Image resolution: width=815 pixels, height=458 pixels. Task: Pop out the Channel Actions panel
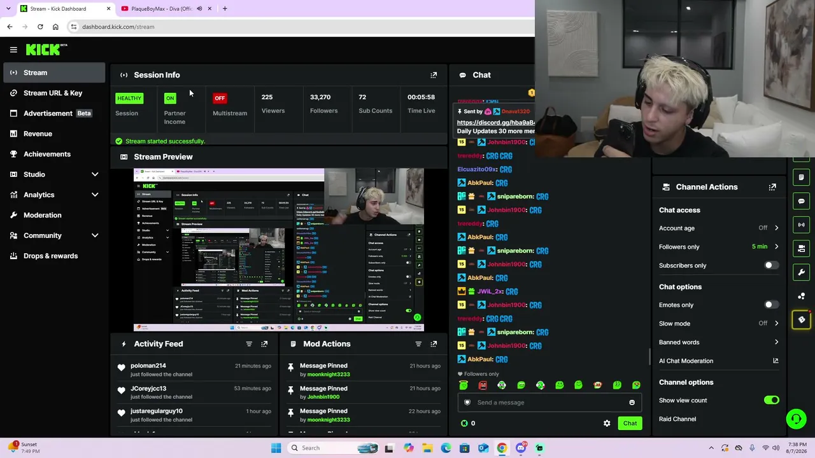pyautogui.click(x=772, y=187)
